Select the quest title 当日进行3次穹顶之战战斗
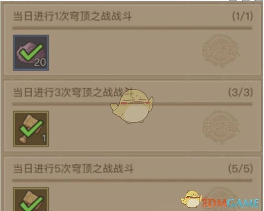264x211 pixels. tap(73, 92)
